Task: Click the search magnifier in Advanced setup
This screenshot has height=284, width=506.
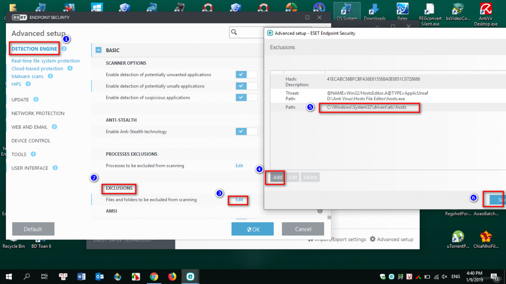Action: click(234, 32)
